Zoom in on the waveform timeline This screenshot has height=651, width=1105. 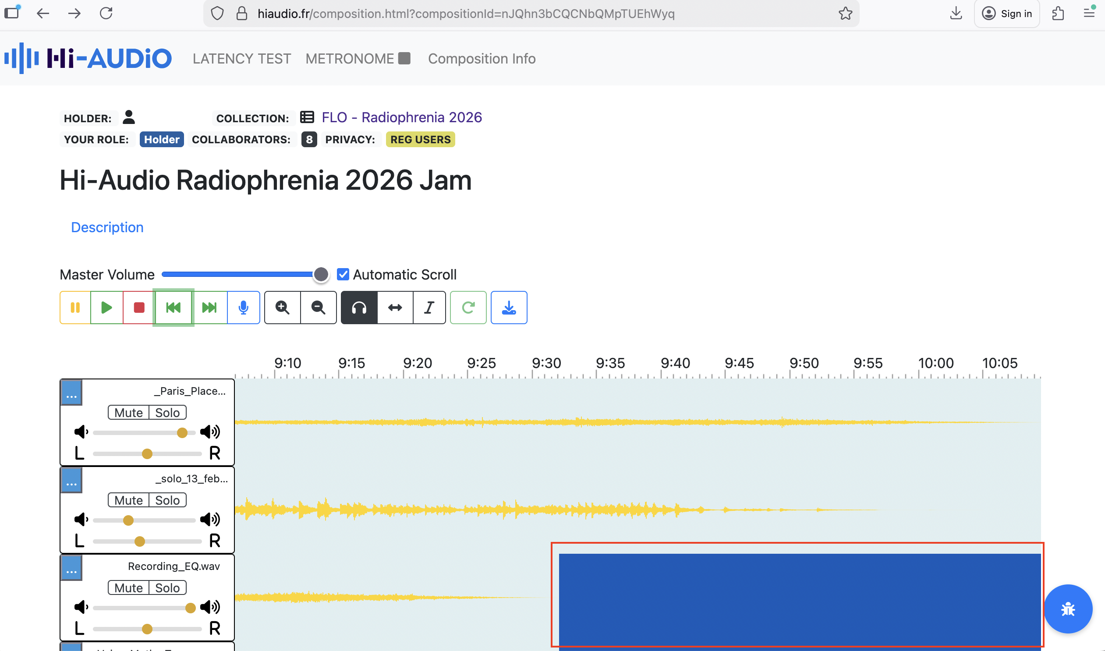point(283,308)
